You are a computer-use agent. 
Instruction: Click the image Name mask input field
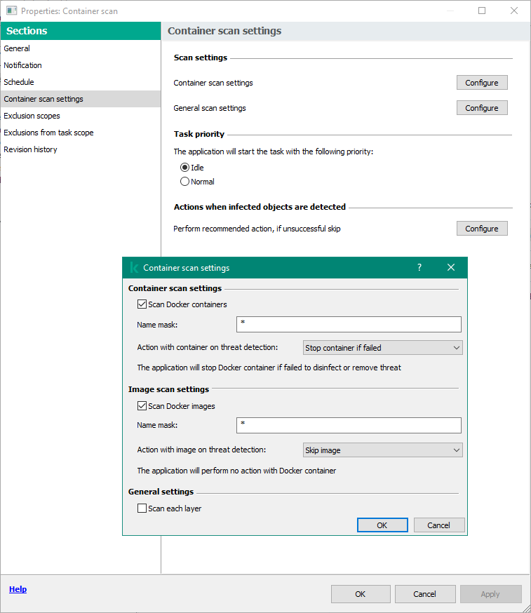click(x=349, y=425)
